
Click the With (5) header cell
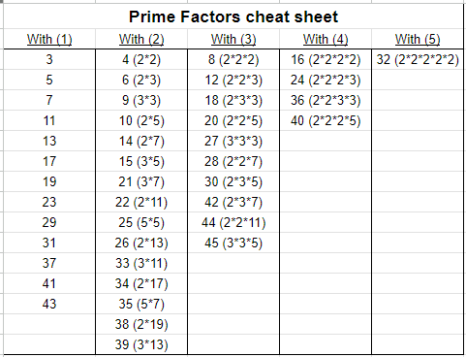[x=418, y=39]
